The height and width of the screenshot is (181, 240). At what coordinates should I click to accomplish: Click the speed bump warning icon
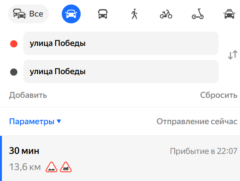click(x=52, y=167)
